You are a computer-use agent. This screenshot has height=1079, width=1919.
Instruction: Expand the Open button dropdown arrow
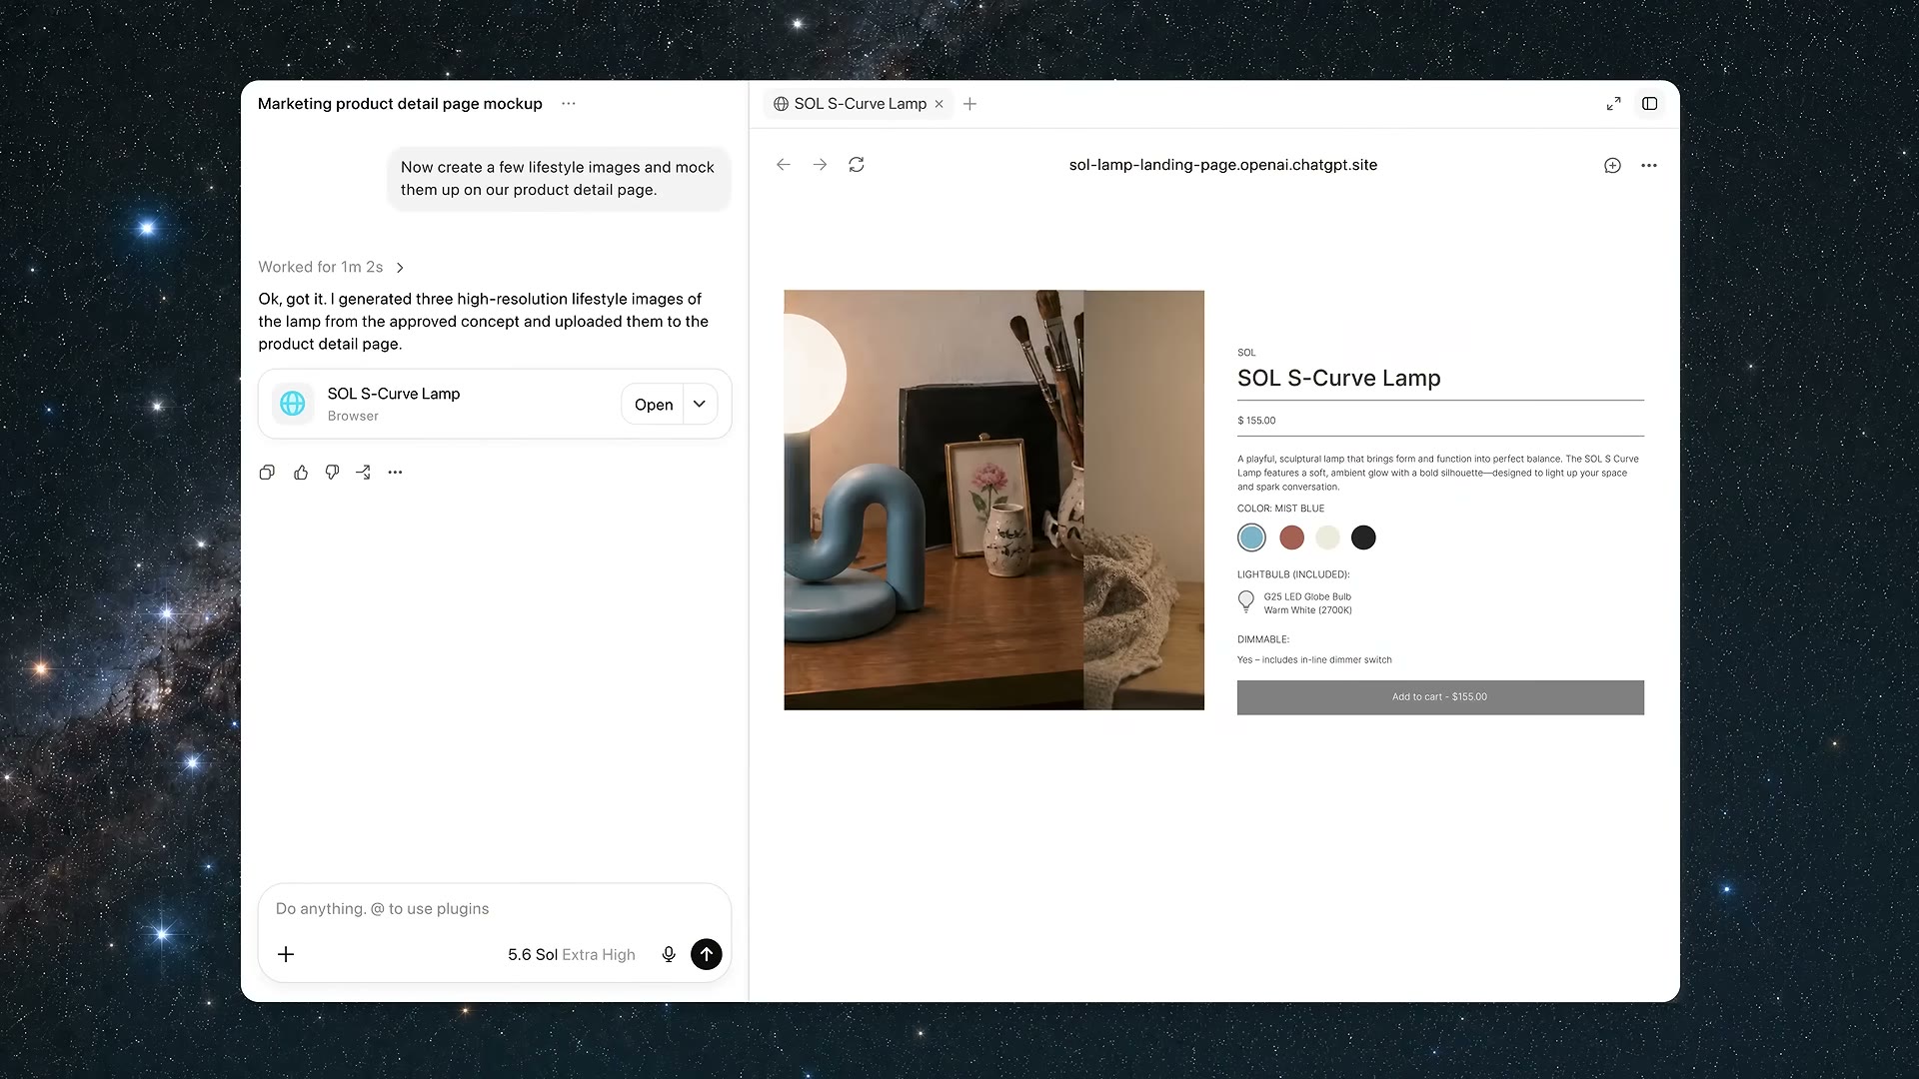click(x=700, y=404)
